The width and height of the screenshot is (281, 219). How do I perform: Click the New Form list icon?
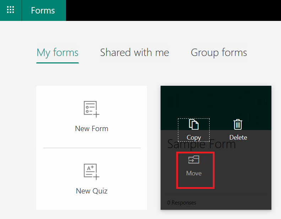click(x=92, y=109)
